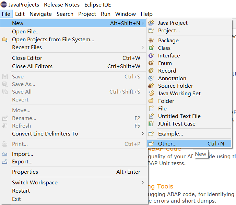
Task: Select Untitled Text File entry
Action: (189, 116)
